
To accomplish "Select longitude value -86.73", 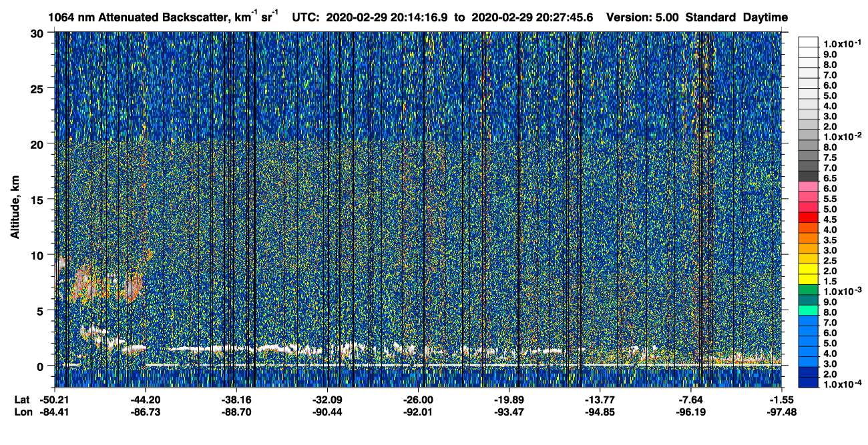I will 146,412.
